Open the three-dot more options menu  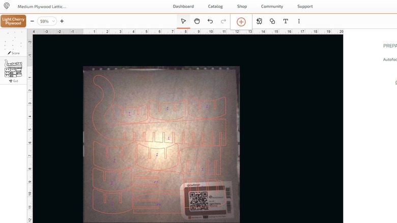coord(299,21)
